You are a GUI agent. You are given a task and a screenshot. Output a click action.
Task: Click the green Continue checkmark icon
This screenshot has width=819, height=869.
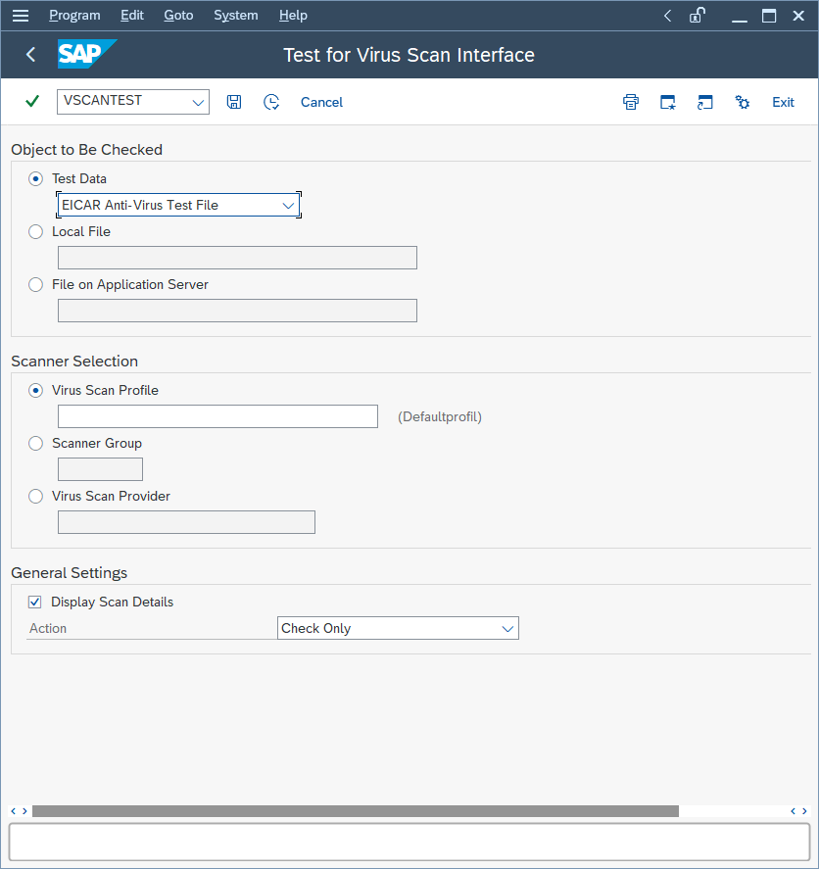pos(30,101)
